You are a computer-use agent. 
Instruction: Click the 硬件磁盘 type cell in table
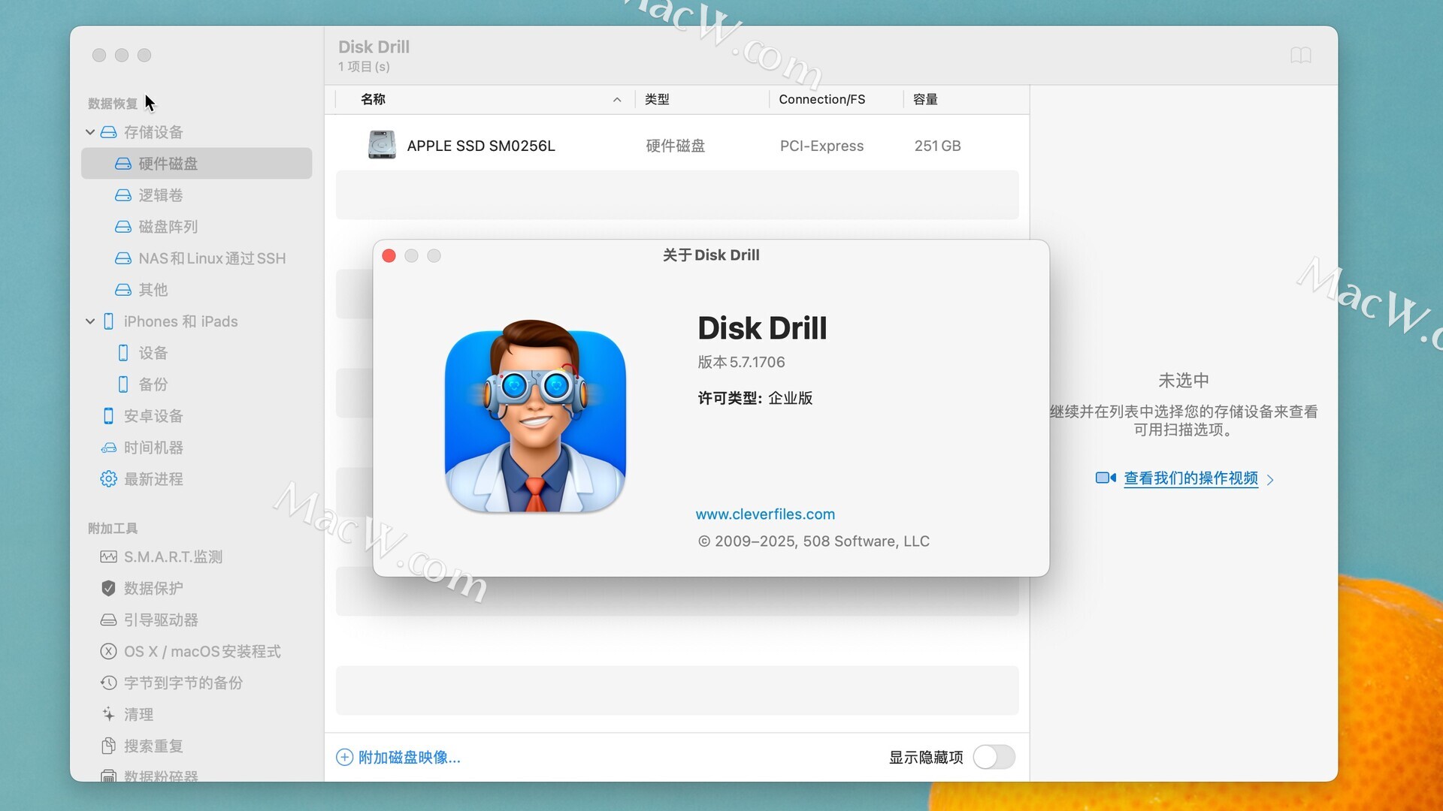pyautogui.click(x=676, y=146)
